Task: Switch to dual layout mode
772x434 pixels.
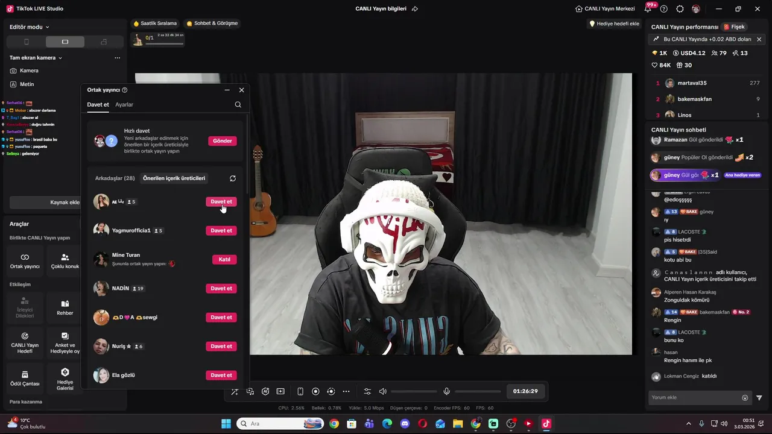Action: (x=104, y=42)
